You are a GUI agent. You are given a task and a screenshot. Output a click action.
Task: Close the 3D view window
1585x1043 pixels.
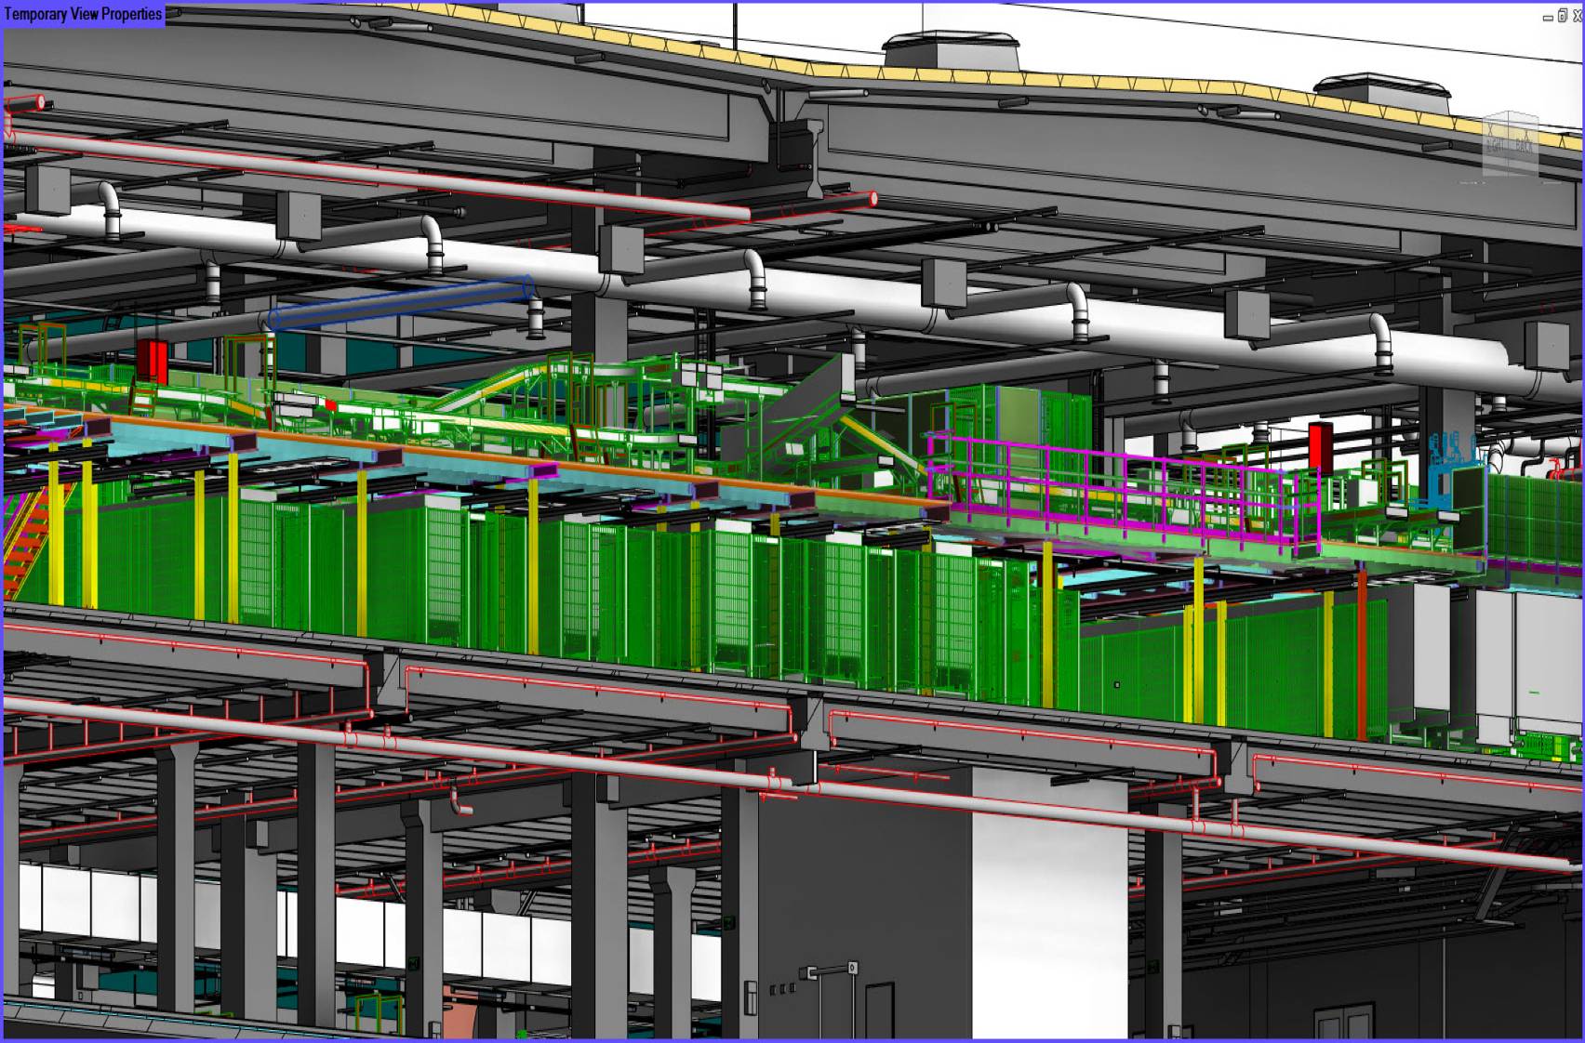click(1576, 16)
